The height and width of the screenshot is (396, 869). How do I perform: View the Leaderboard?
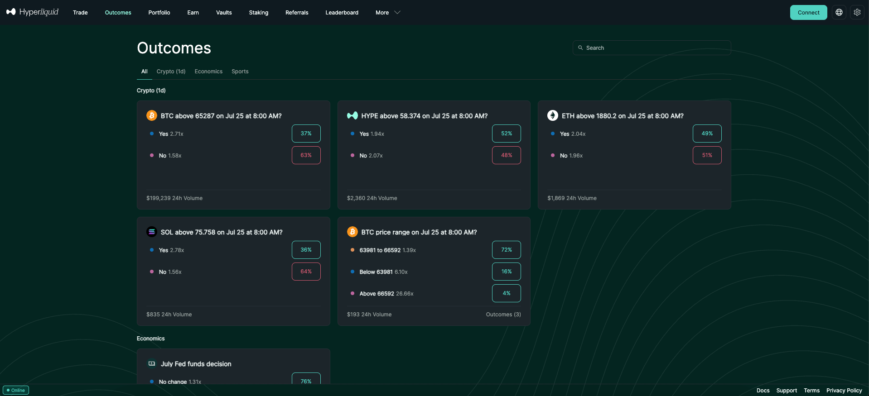(x=342, y=12)
